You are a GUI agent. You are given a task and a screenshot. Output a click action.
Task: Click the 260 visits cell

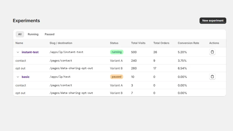(x=134, y=68)
